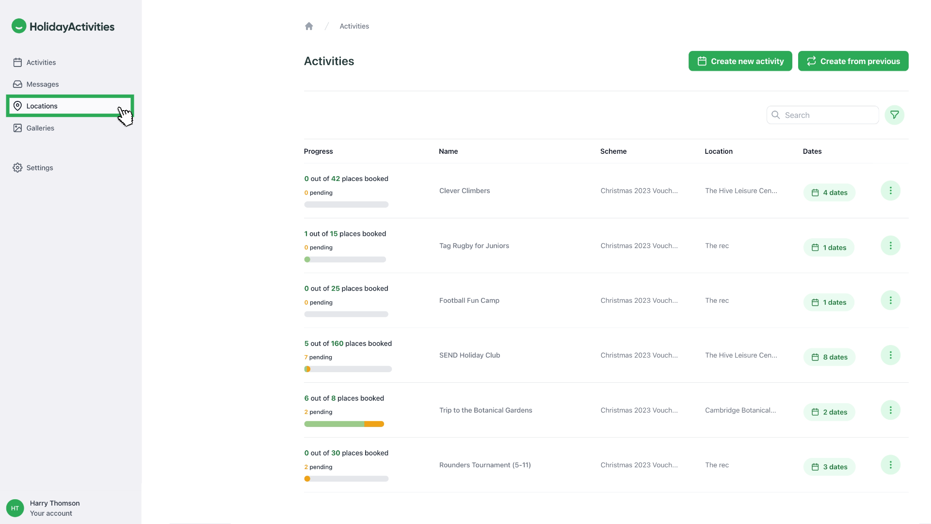
Task: Click Create from previous button
Action: point(853,61)
